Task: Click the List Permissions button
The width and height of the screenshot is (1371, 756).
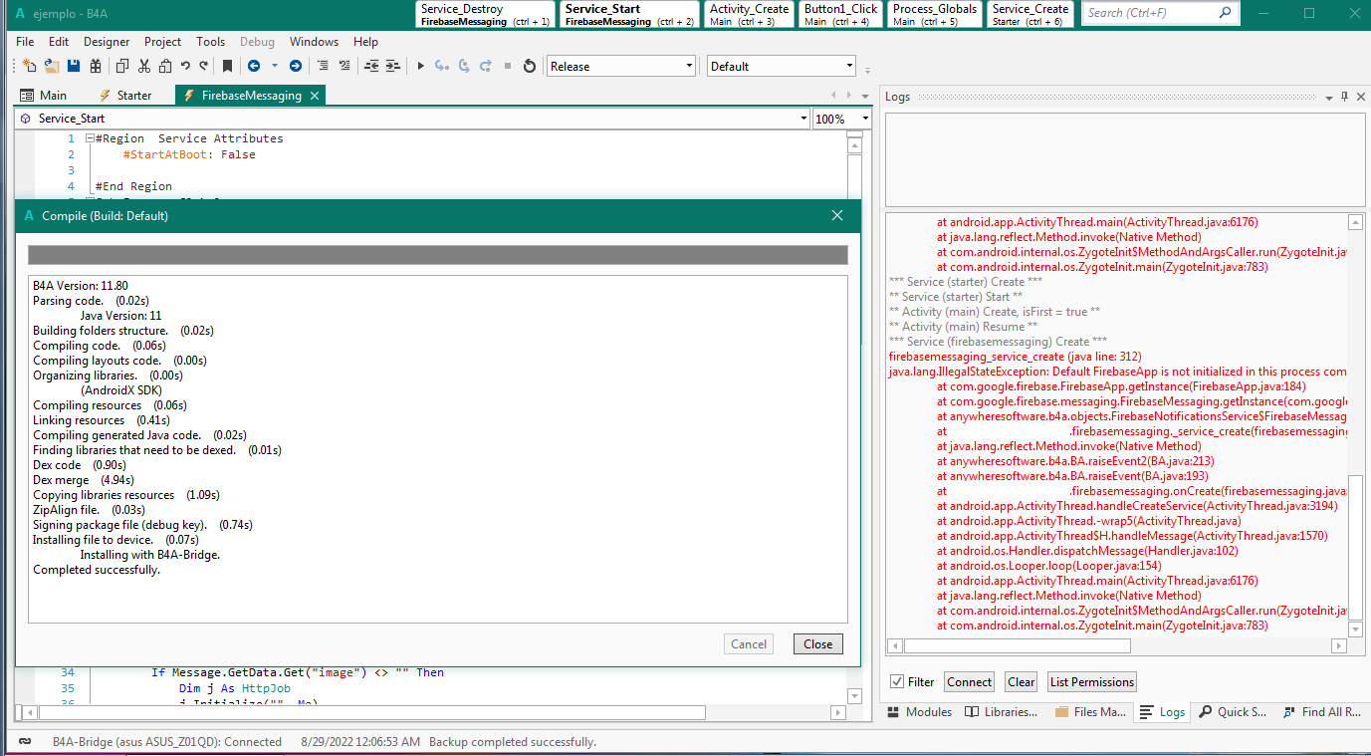Action: pyautogui.click(x=1092, y=682)
